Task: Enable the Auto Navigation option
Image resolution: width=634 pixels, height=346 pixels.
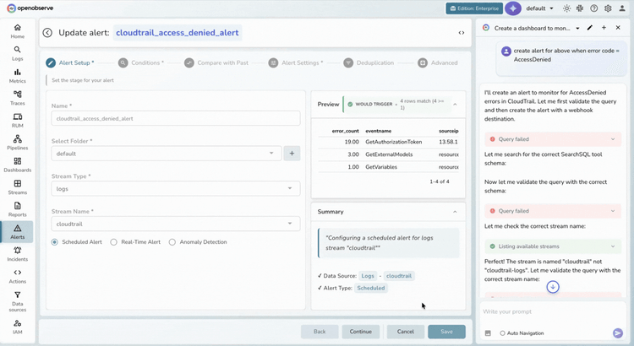Action: (x=503, y=333)
